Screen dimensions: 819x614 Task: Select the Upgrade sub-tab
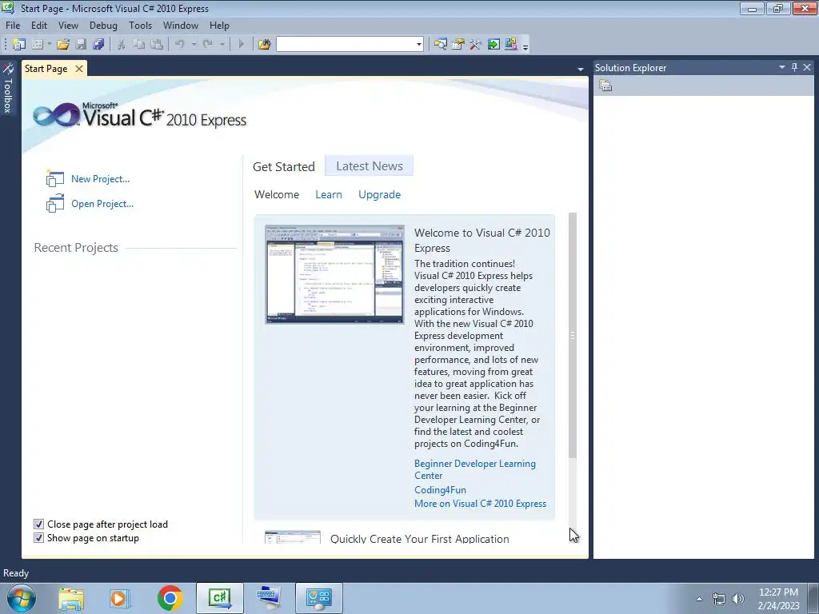(x=379, y=195)
